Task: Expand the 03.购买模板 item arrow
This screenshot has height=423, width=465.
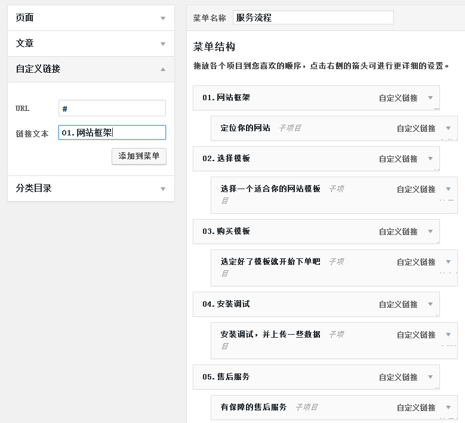Action: (430, 231)
